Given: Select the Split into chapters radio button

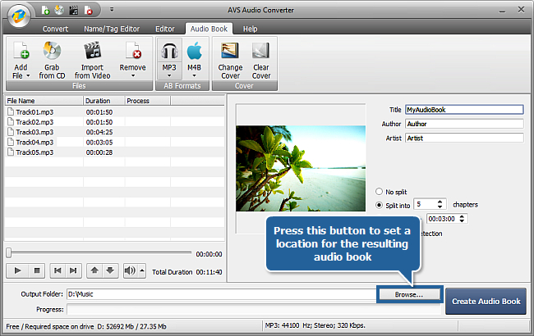Looking at the screenshot, I should point(379,205).
